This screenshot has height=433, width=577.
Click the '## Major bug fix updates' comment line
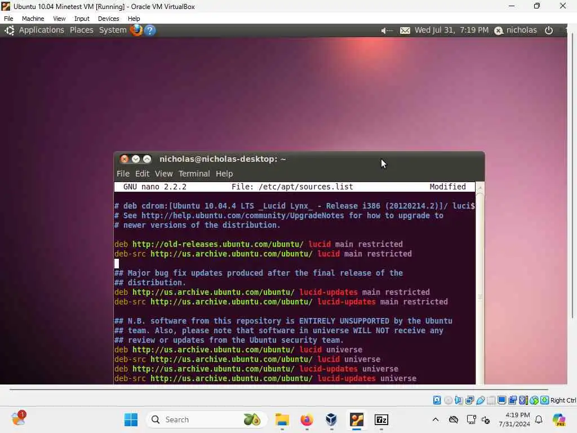[x=258, y=273]
